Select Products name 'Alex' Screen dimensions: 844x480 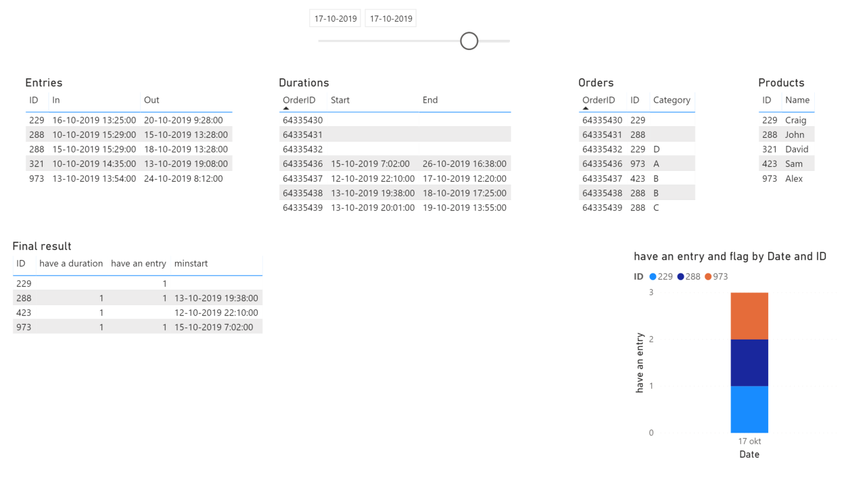794,179
